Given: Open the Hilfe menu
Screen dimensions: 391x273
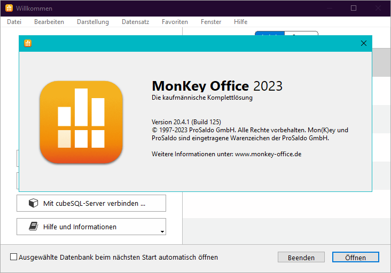Looking at the screenshot, I should point(240,22).
